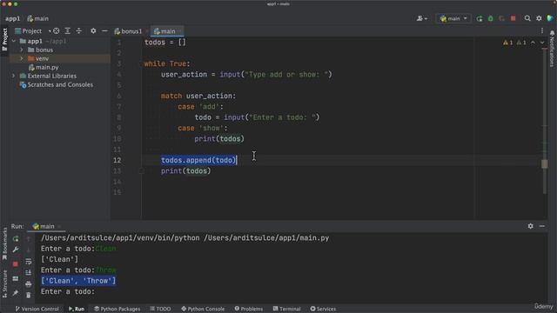Click 'match user_action:' code line
557x313 pixels.
tap(198, 97)
